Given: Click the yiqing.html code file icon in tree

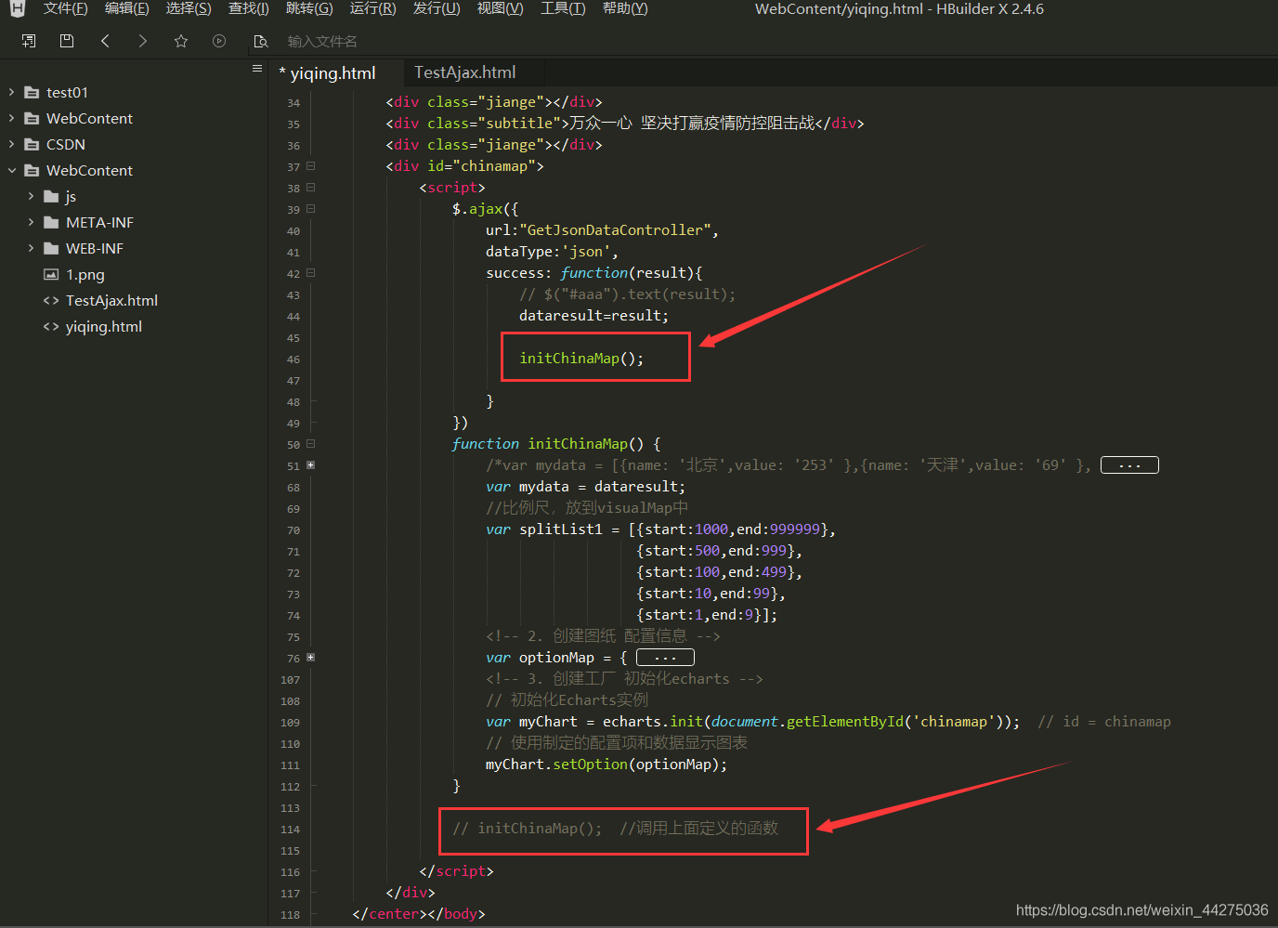Looking at the screenshot, I should pyautogui.click(x=51, y=327).
